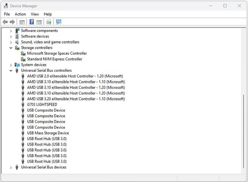Select Universal Serial Bus controllers label
This screenshot has width=248, height=182.
pos(46,71)
